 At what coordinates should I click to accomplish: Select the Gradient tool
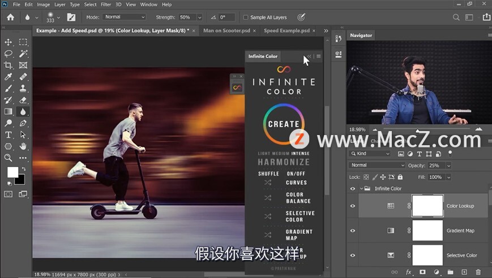8,111
